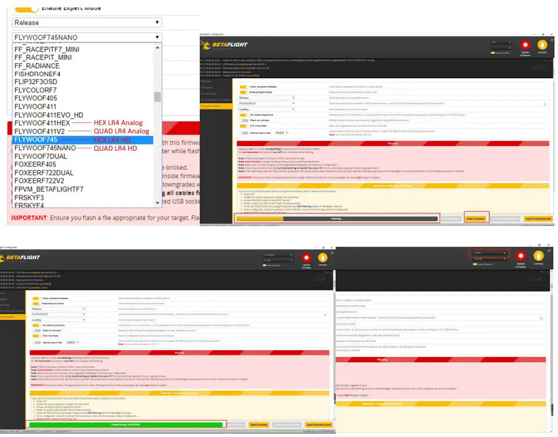Click the board list scroll-up arrow
Screen dimensions: 558x437
[x=157, y=48]
